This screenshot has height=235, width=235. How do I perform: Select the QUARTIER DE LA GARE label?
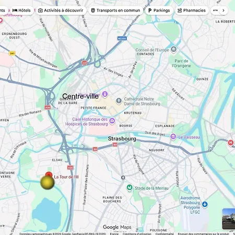click(x=68, y=101)
